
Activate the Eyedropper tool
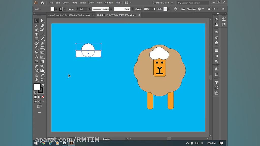(37, 66)
